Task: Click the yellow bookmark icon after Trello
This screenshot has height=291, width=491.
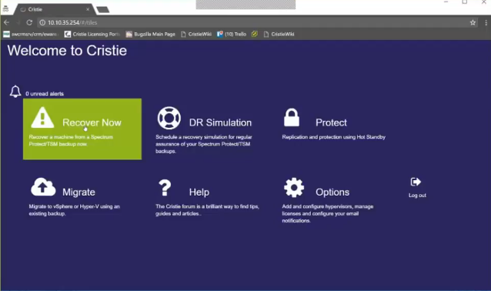Action: (255, 34)
